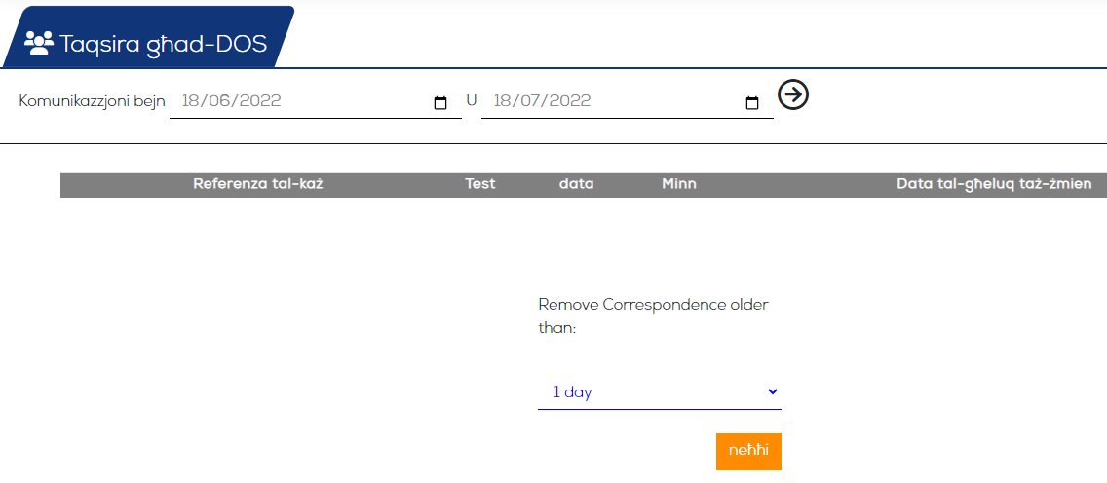Click the Minn column header
This screenshot has height=483, width=1107.
(x=679, y=184)
